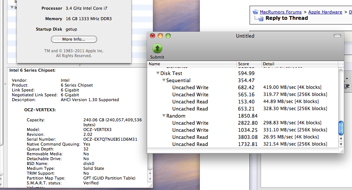The width and height of the screenshot is (352, 190).
Task: Click the Medium Type Solid State value
Action: tap(94, 168)
